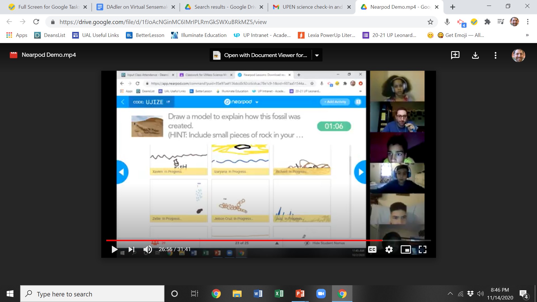The width and height of the screenshot is (537, 302).
Task: Launch PowerPoint from the taskbar
Action: 300,294
